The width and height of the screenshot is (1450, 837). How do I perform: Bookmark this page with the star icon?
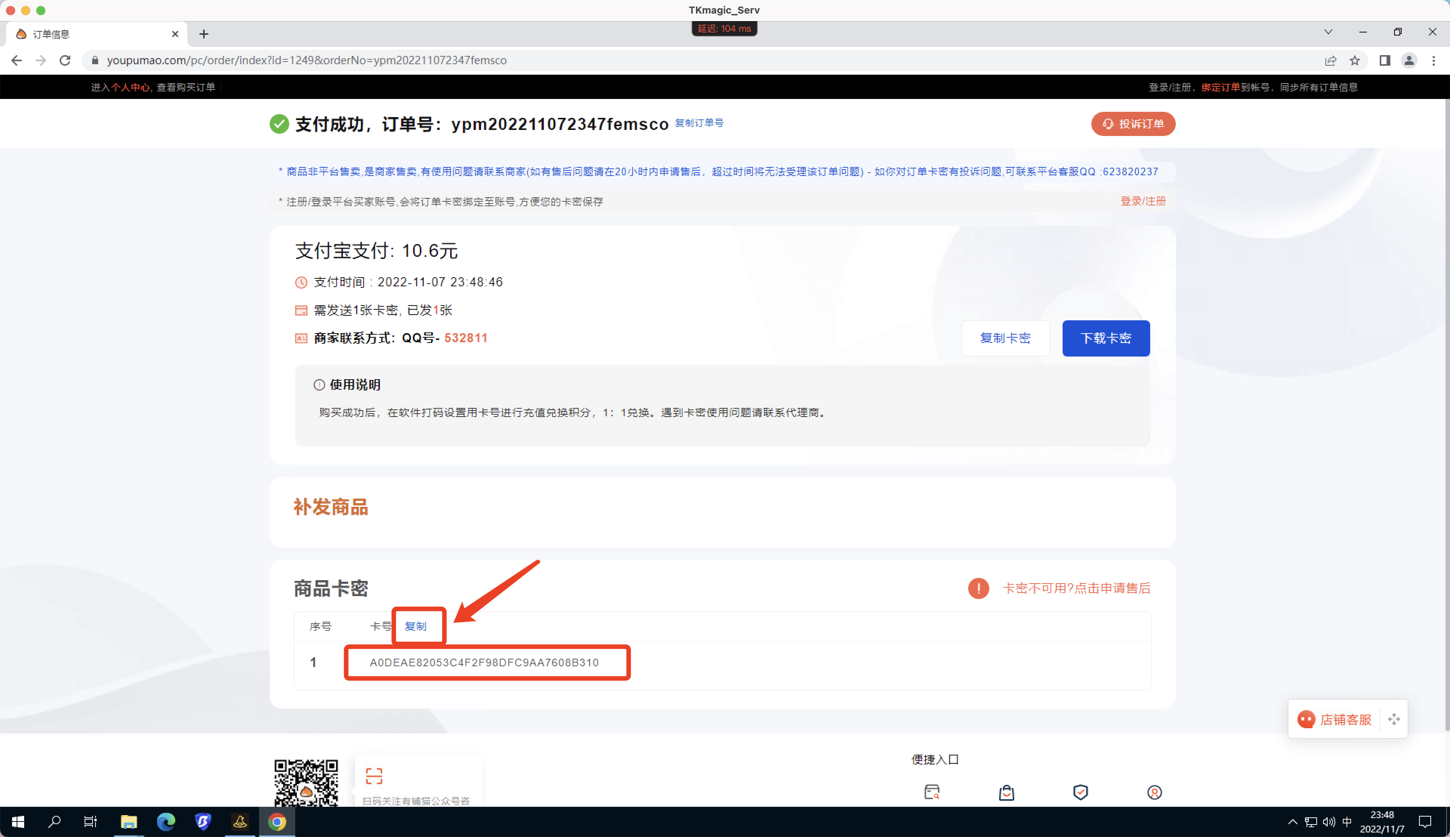(x=1354, y=60)
